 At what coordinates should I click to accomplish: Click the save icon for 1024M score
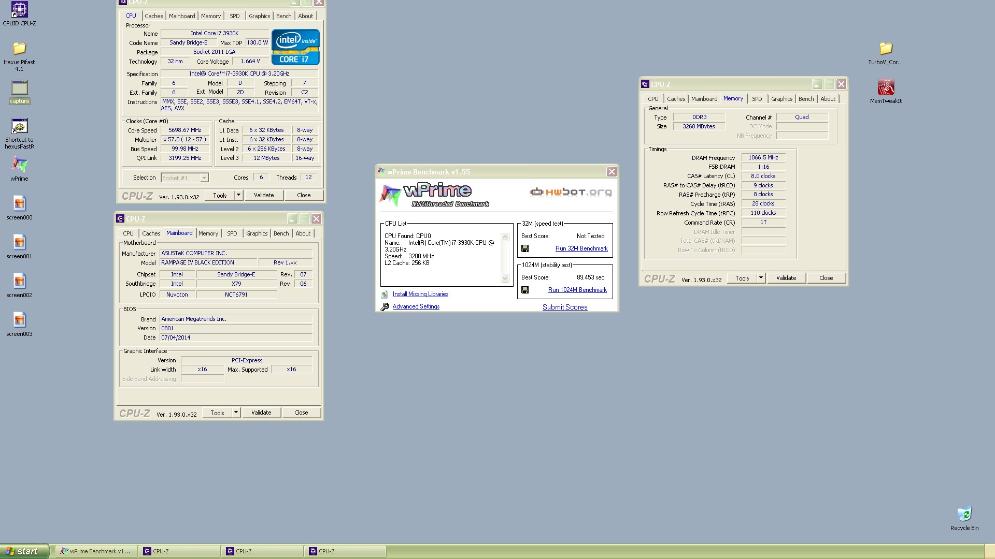point(525,290)
